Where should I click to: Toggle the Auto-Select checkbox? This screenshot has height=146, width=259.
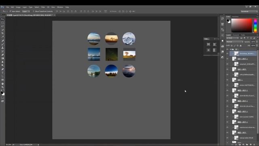coord(10,11)
